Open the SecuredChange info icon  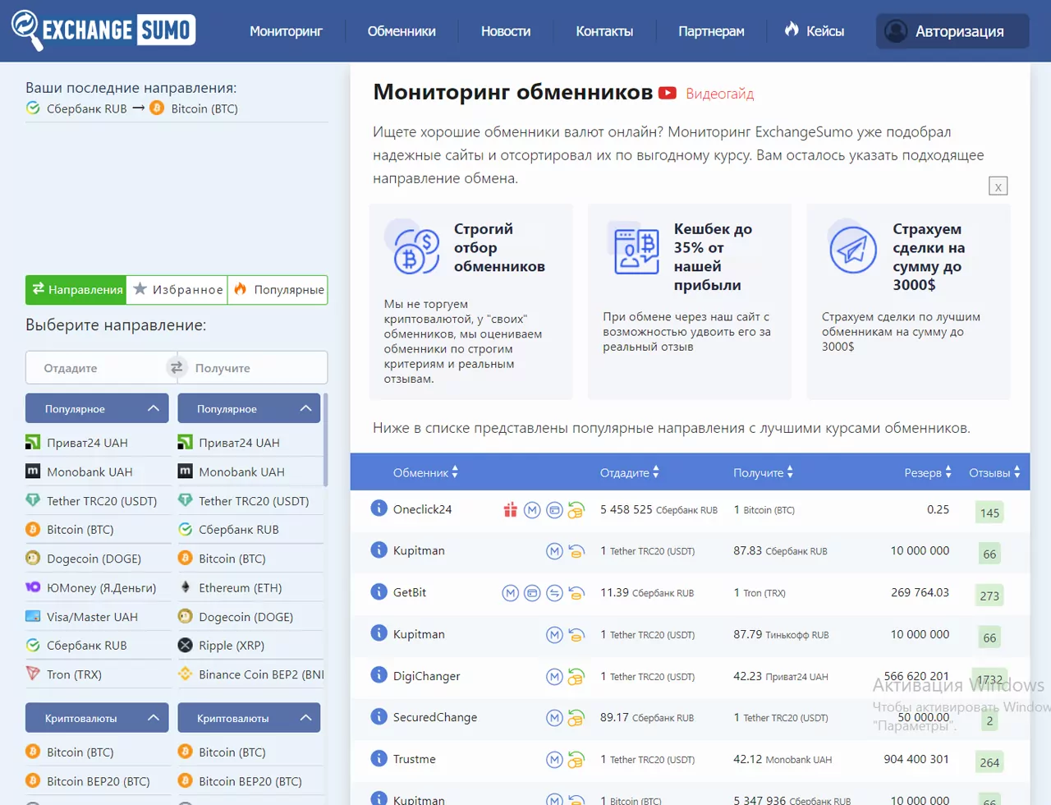click(379, 716)
